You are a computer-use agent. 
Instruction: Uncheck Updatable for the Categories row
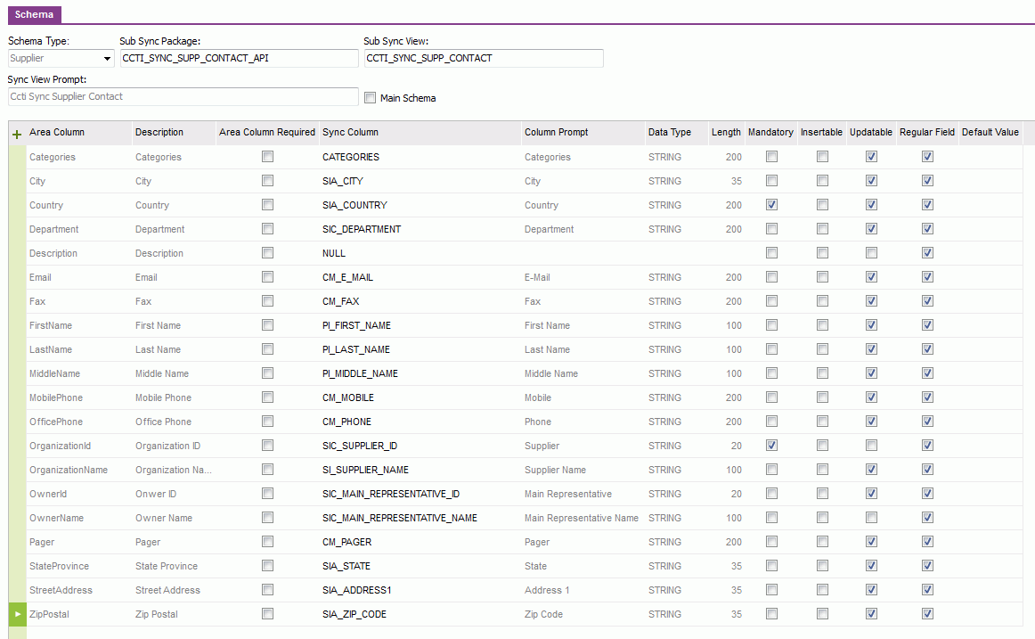point(872,157)
